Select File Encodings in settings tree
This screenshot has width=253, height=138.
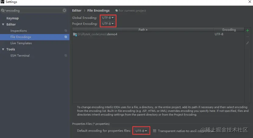coord(35,37)
